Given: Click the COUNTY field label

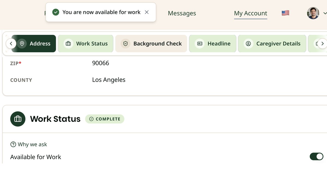Looking at the screenshot, I should (21, 80).
